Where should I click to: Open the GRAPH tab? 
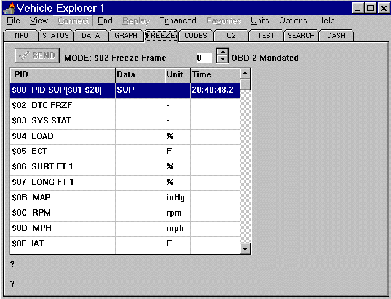point(126,36)
